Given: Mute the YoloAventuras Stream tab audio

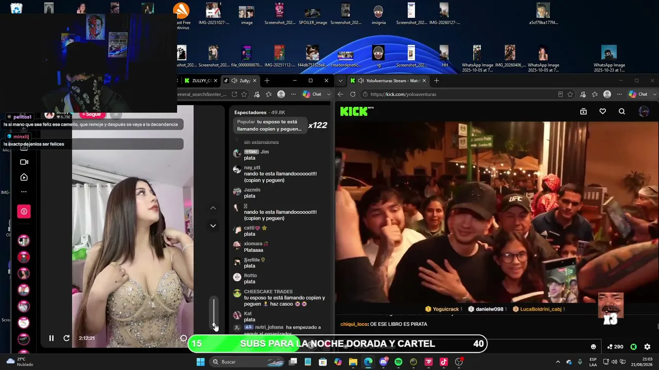Looking at the screenshot, I should [361, 81].
